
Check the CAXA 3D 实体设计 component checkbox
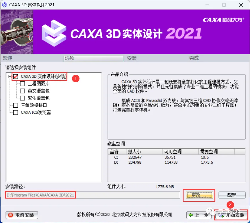click(16, 77)
